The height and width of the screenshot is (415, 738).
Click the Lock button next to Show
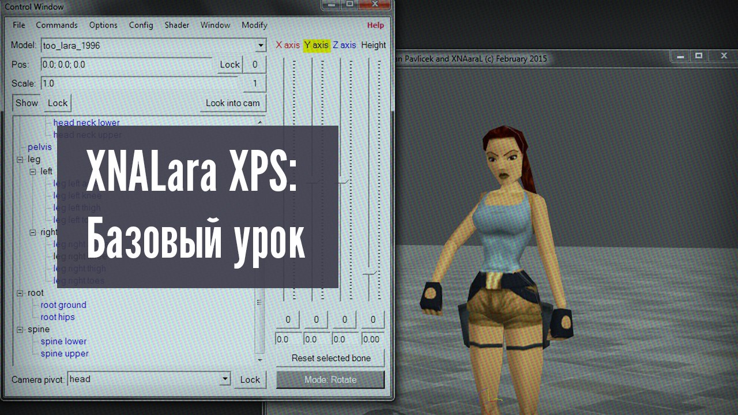coord(58,103)
